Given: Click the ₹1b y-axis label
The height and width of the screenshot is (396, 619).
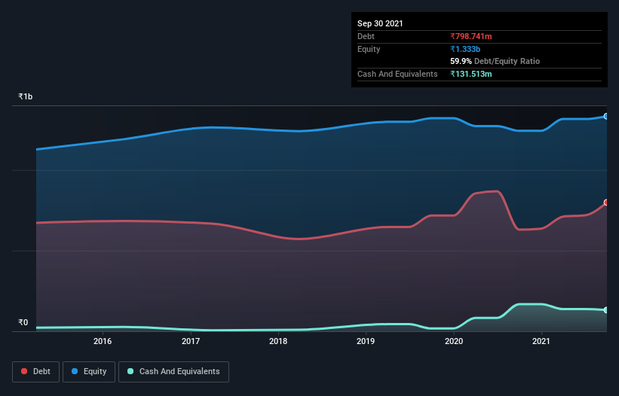Looking at the screenshot, I should coord(26,96).
